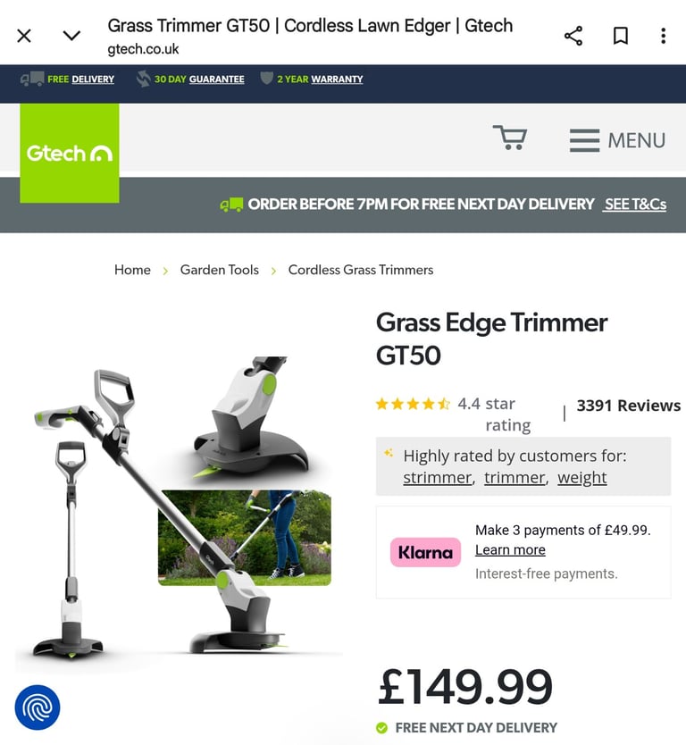686x745 pixels.
Task: Tap the share icon
Action: (x=573, y=36)
